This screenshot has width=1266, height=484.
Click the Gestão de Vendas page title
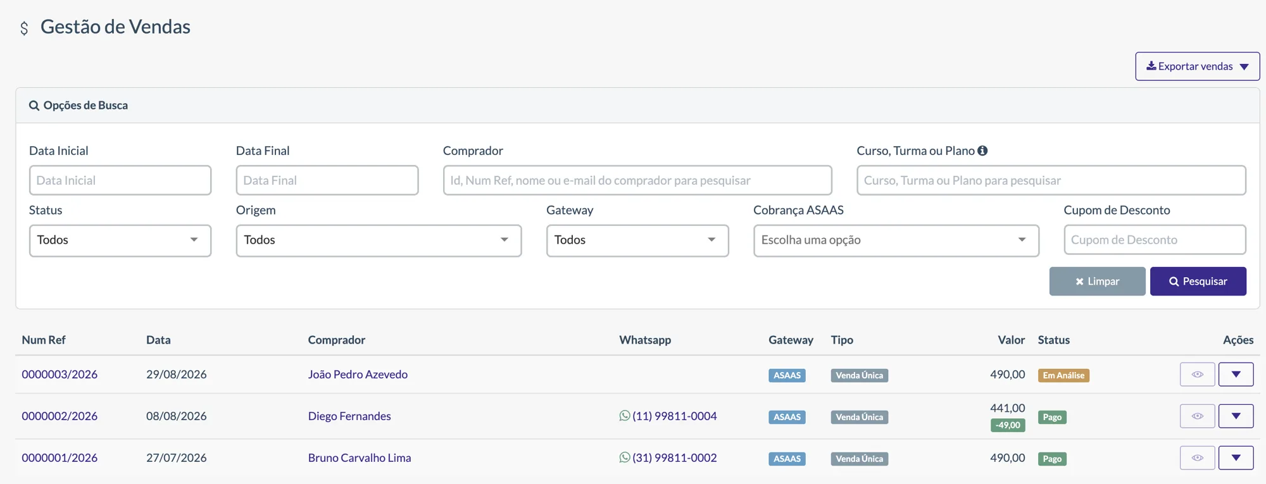click(115, 27)
